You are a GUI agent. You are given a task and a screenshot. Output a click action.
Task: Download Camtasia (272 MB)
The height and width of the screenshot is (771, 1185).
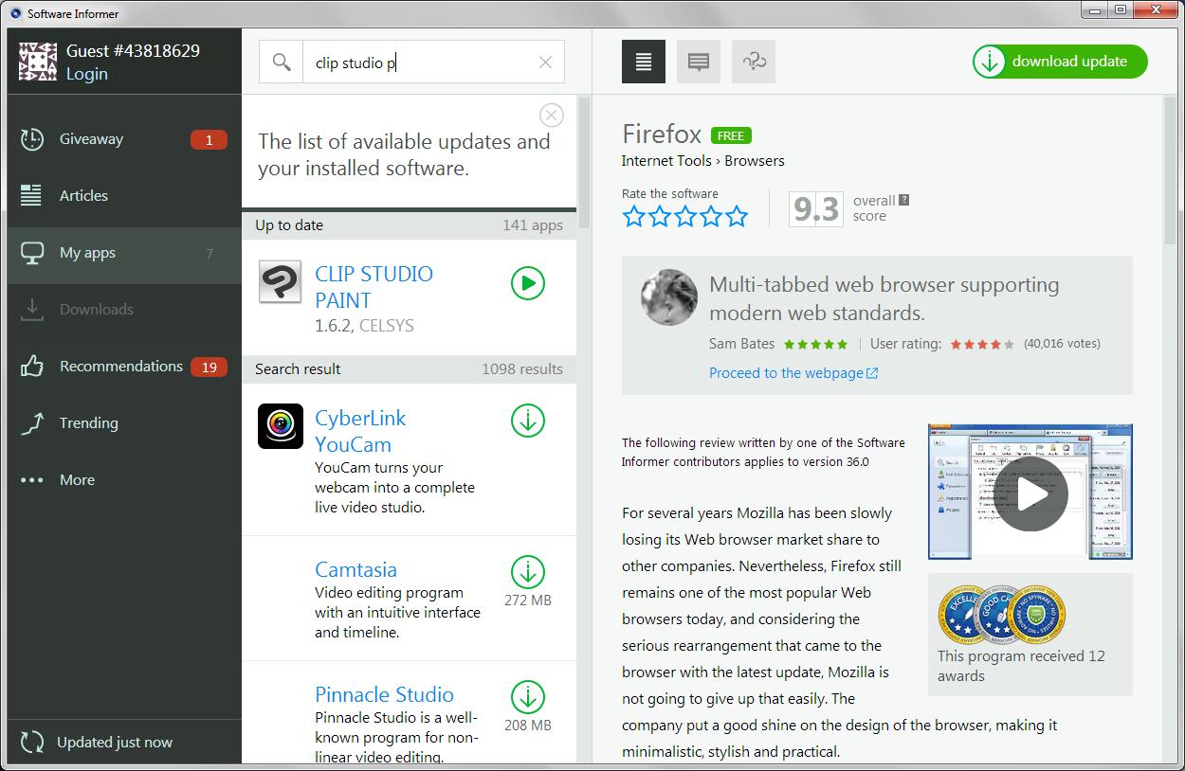tap(528, 572)
